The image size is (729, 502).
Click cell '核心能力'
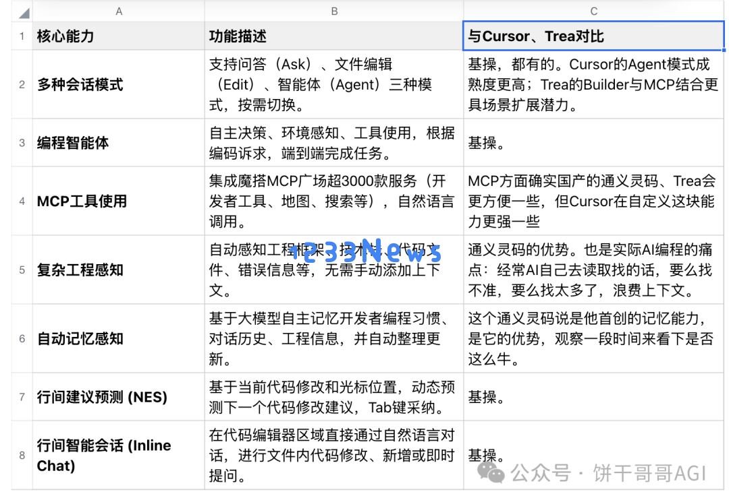coord(119,36)
